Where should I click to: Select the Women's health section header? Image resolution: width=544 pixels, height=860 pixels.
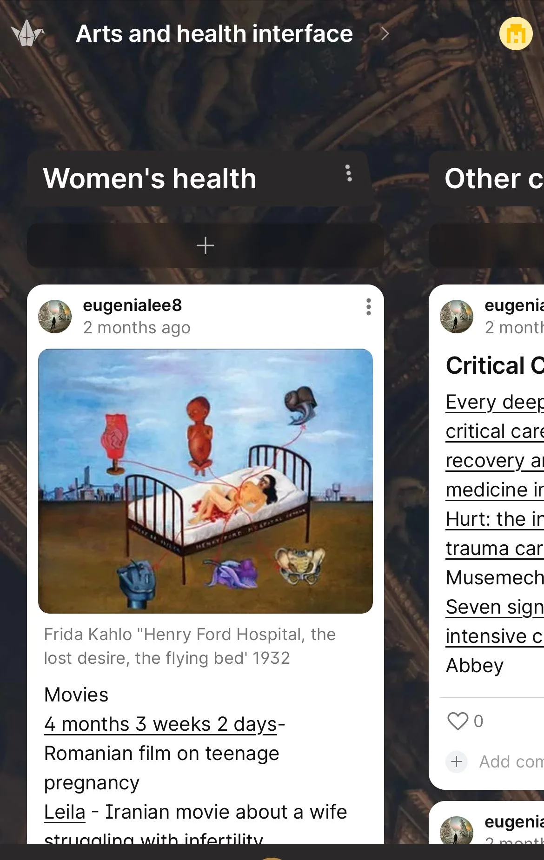coord(150,179)
